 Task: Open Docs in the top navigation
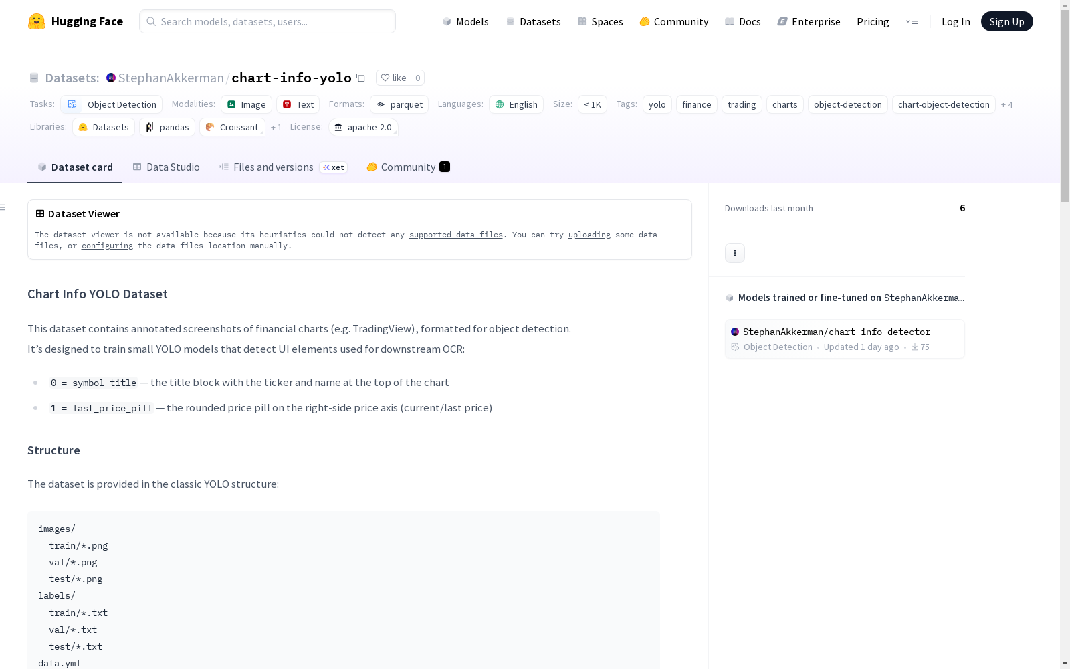coord(742,21)
